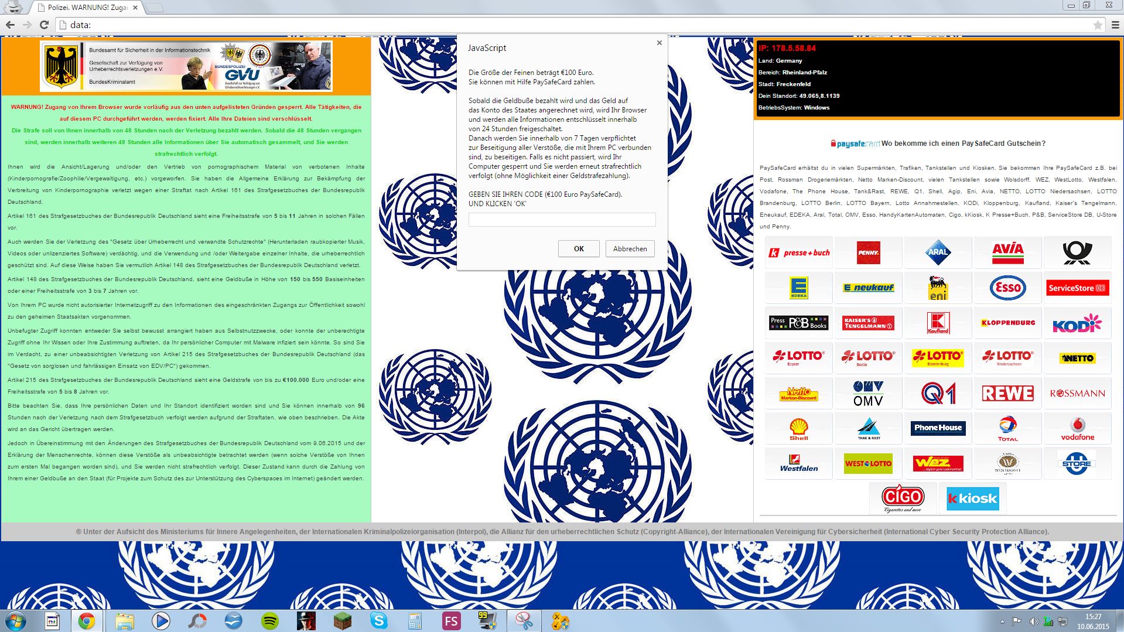Click the vodafone logo
This screenshot has height=632, width=1124.
click(1077, 428)
